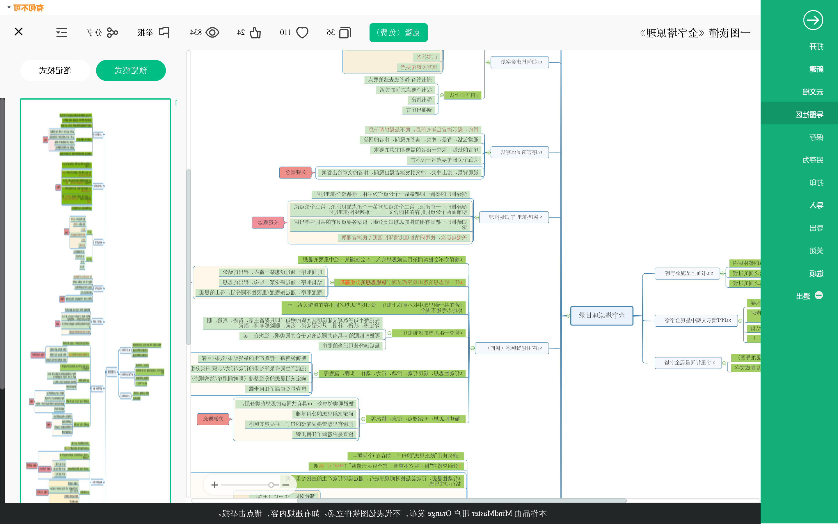
Task: Close the preview with the X icon
Action: pos(19,32)
